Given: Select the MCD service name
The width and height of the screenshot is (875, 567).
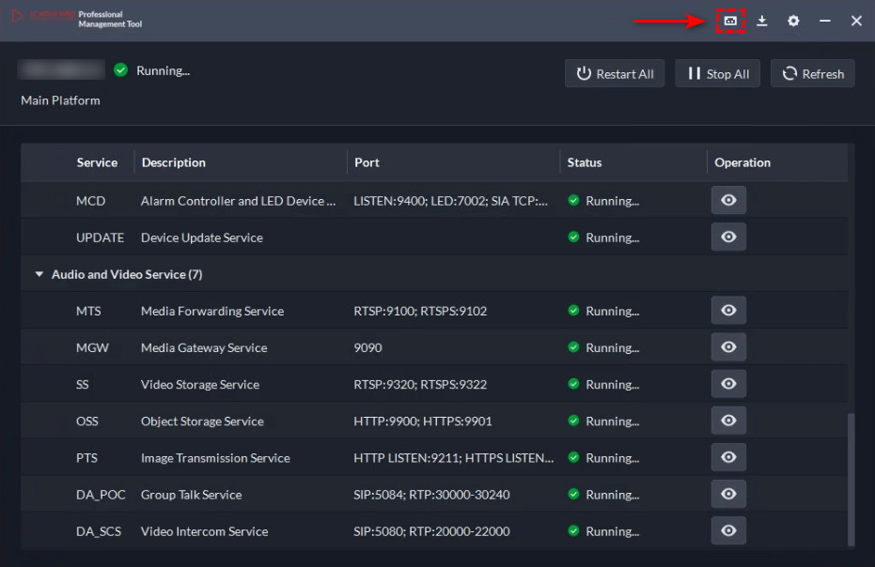Looking at the screenshot, I should 90,201.
